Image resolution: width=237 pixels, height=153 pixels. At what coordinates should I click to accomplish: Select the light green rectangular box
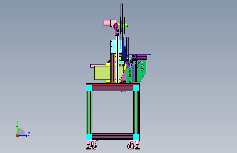[102, 73]
